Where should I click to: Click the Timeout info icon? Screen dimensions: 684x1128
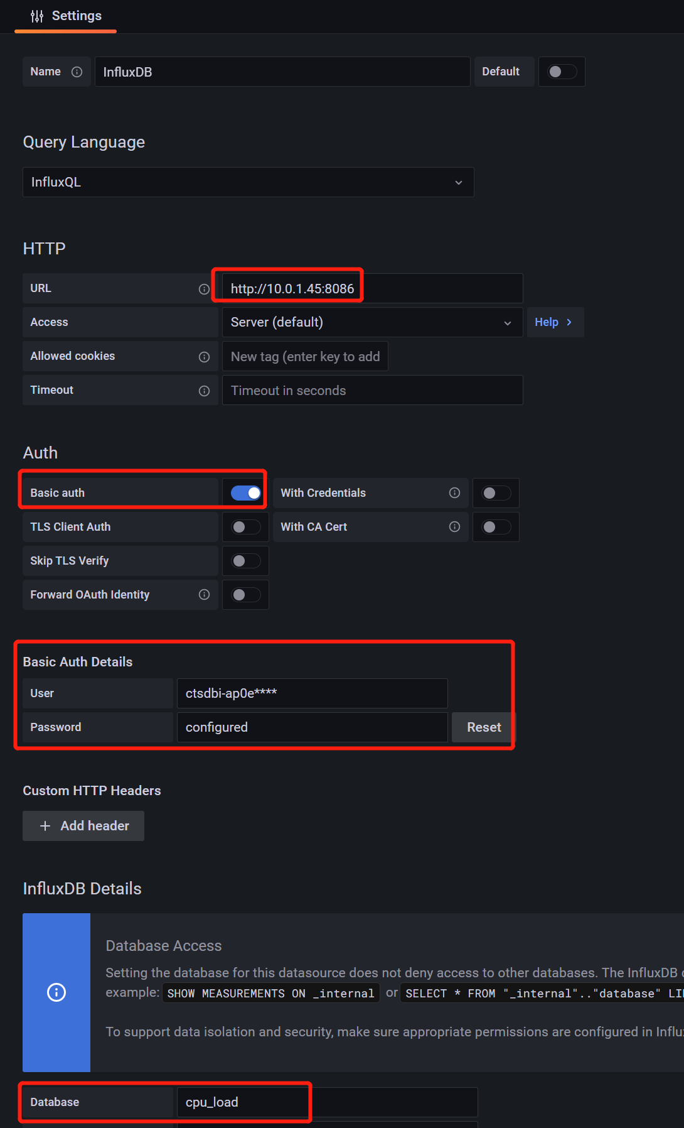tap(204, 391)
